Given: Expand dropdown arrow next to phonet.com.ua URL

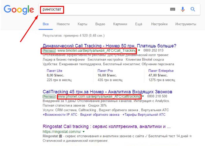Looking at the screenshot, I should (x=143, y=96).
